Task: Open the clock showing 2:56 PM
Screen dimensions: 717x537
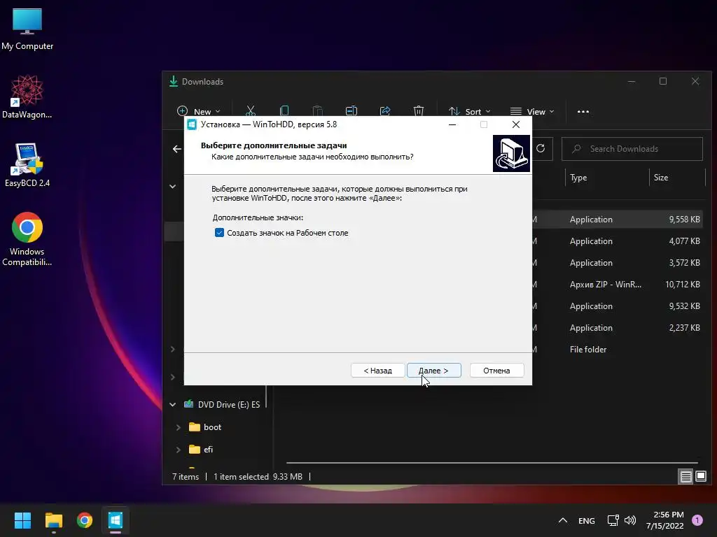Action: point(665,520)
